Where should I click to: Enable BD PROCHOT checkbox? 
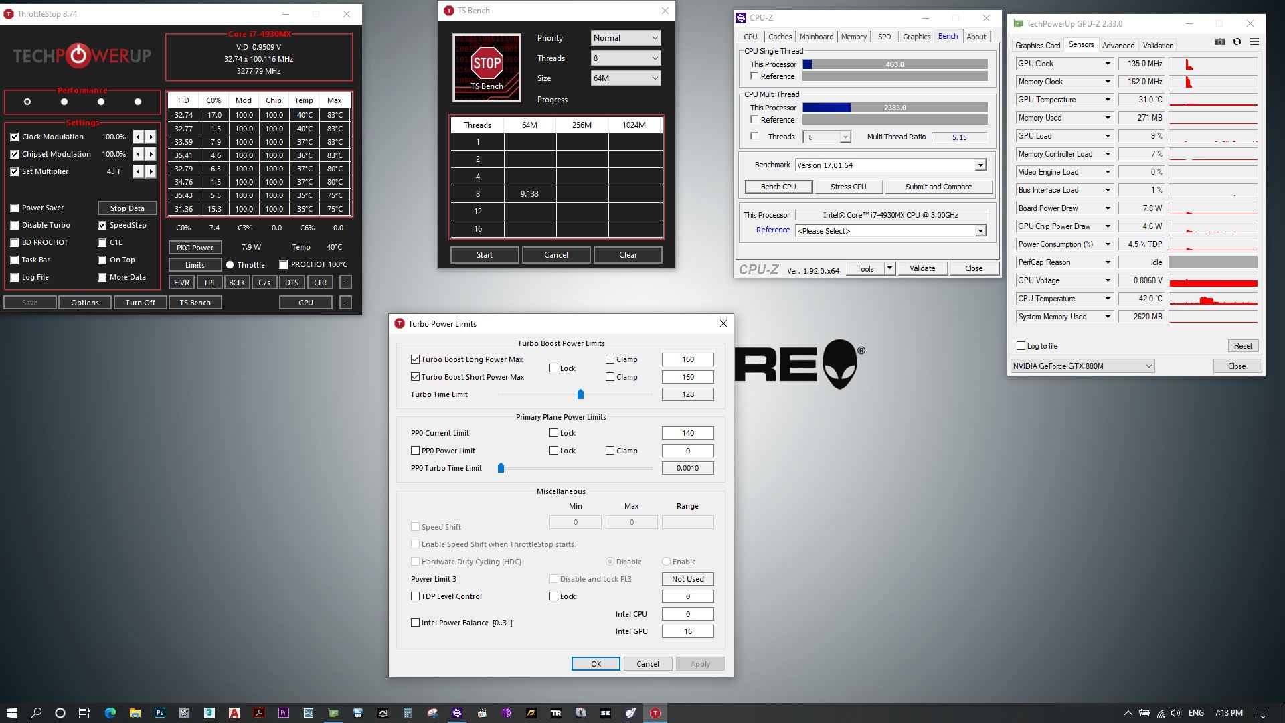point(15,242)
